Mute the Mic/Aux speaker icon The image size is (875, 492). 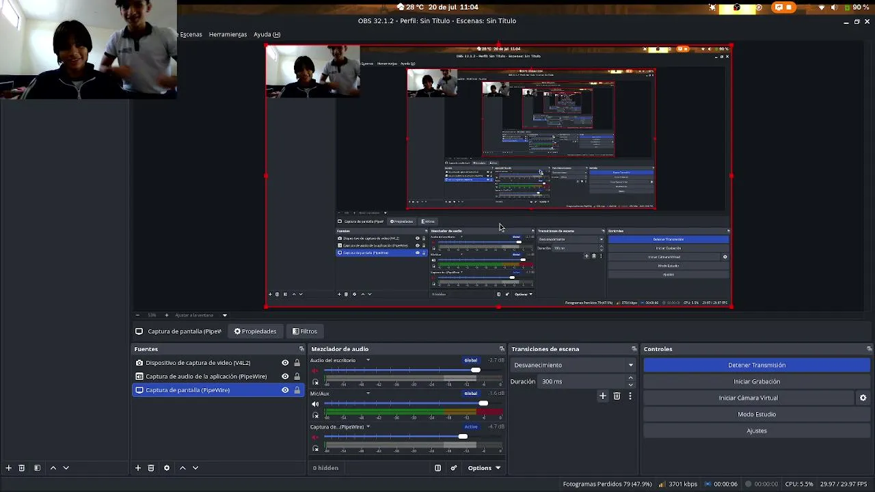(x=315, y=404)
